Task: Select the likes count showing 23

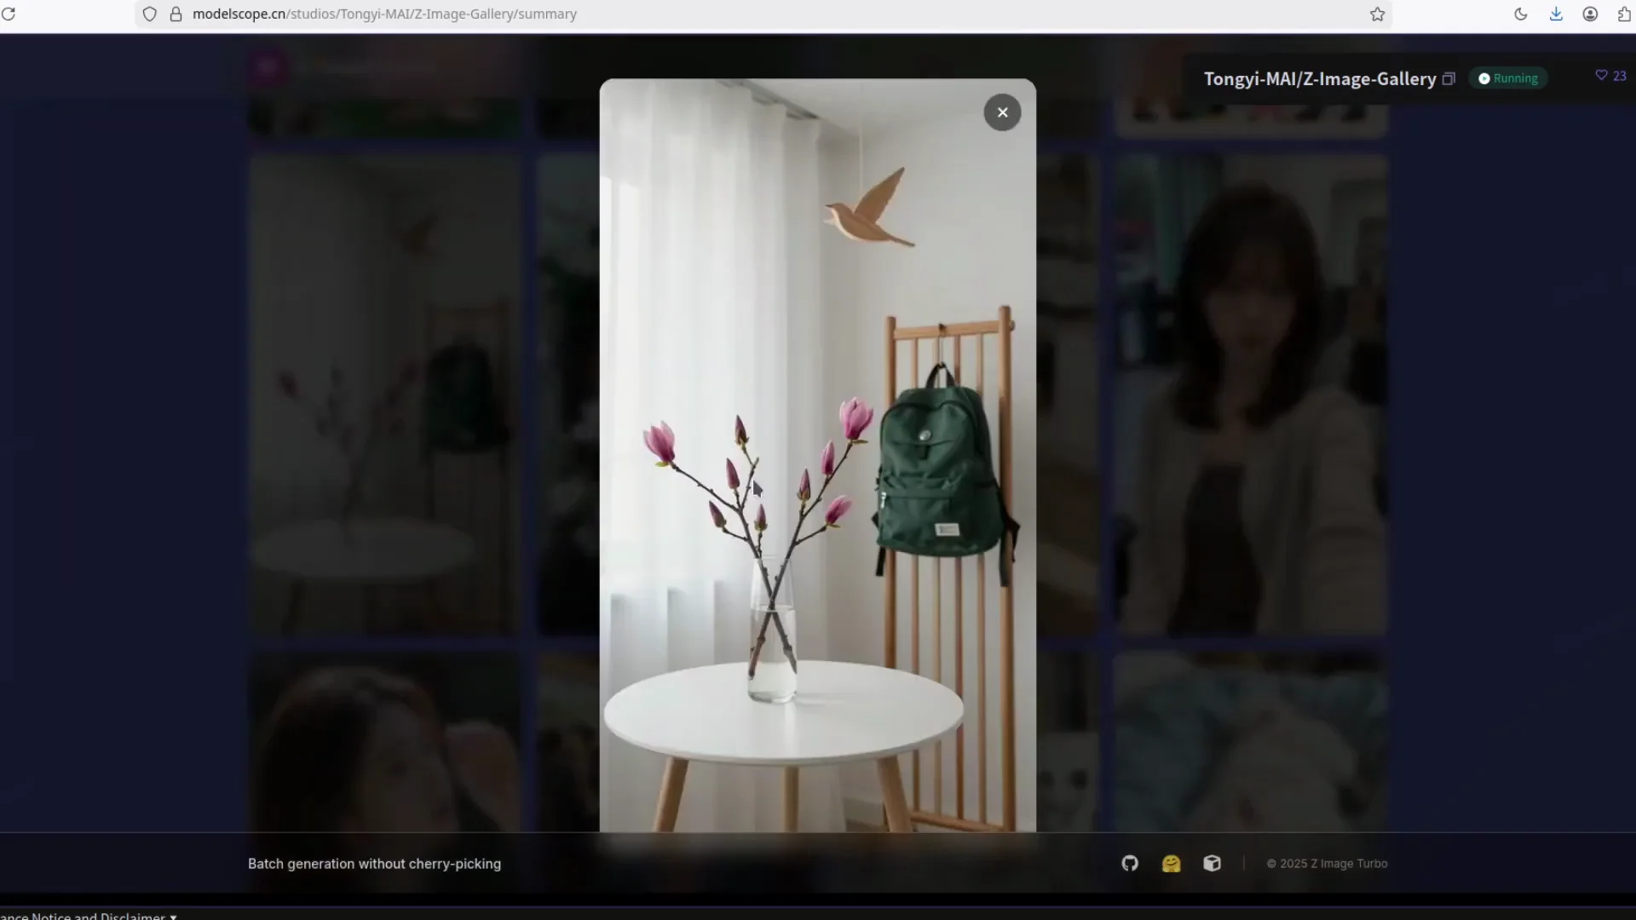Action: pyautogui.click(x=1619, y=76)
